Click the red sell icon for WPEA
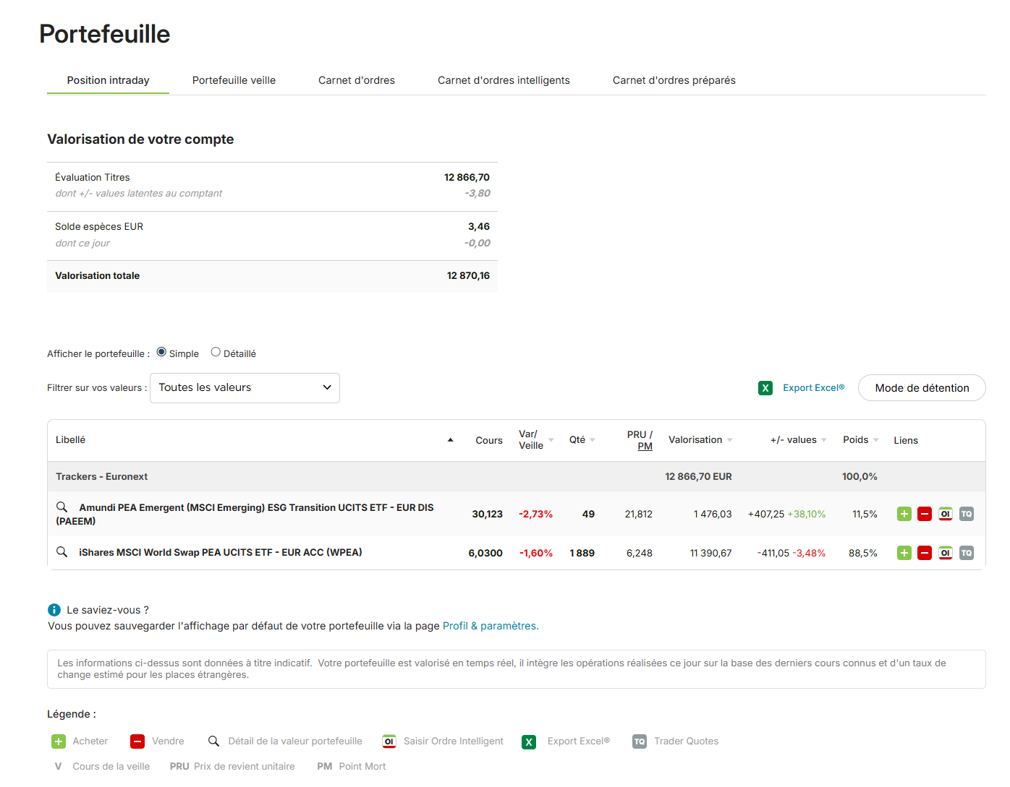Viewport: 1010px width, 787px height. 924,553
